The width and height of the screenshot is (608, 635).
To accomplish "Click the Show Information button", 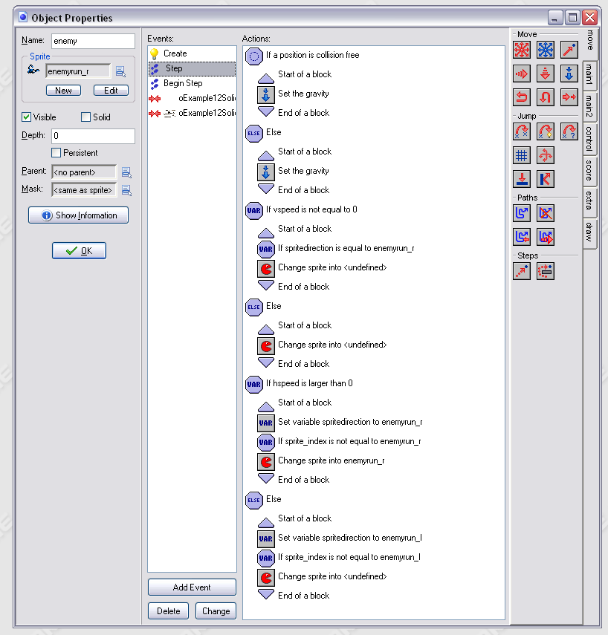I will point(78,215).
